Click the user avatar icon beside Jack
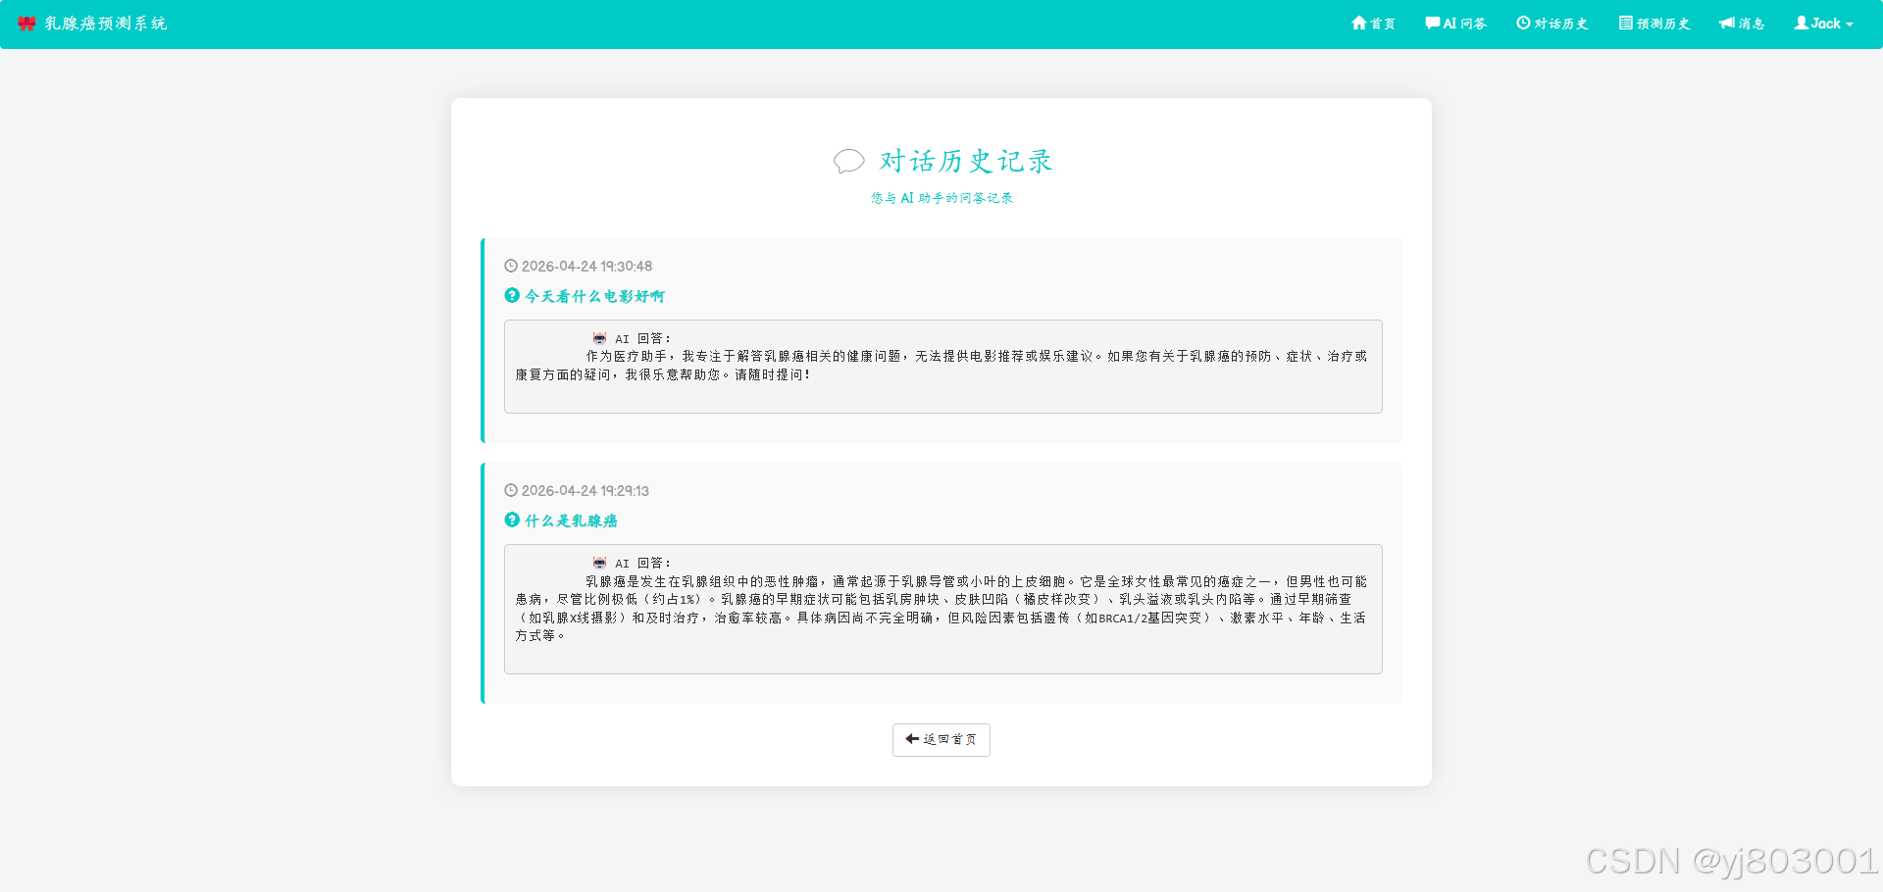 (1802, 23)
